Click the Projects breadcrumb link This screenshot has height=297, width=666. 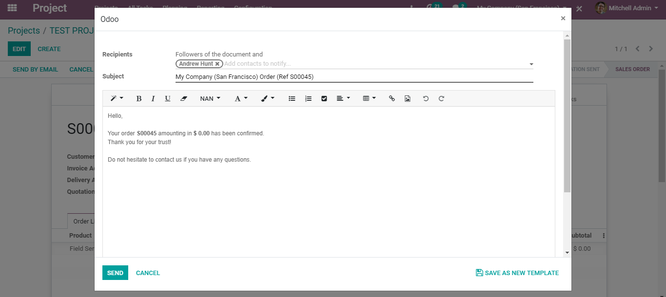coord(24,31)
